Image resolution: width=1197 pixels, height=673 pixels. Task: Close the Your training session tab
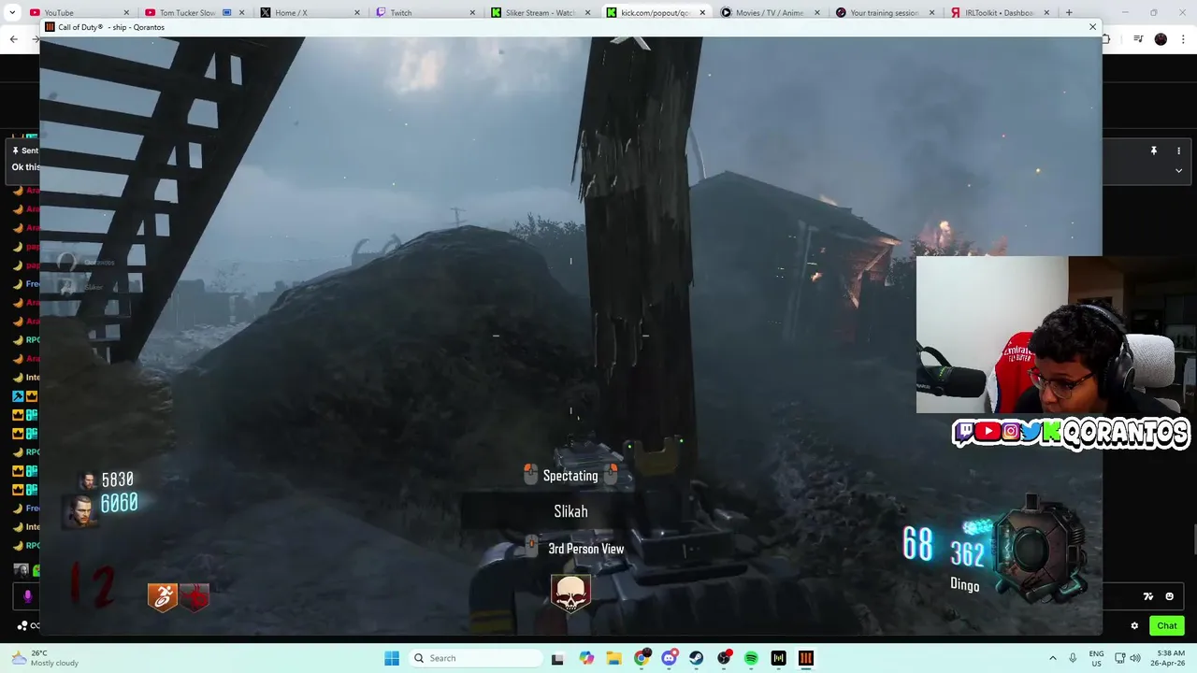[x=933, y=13]
